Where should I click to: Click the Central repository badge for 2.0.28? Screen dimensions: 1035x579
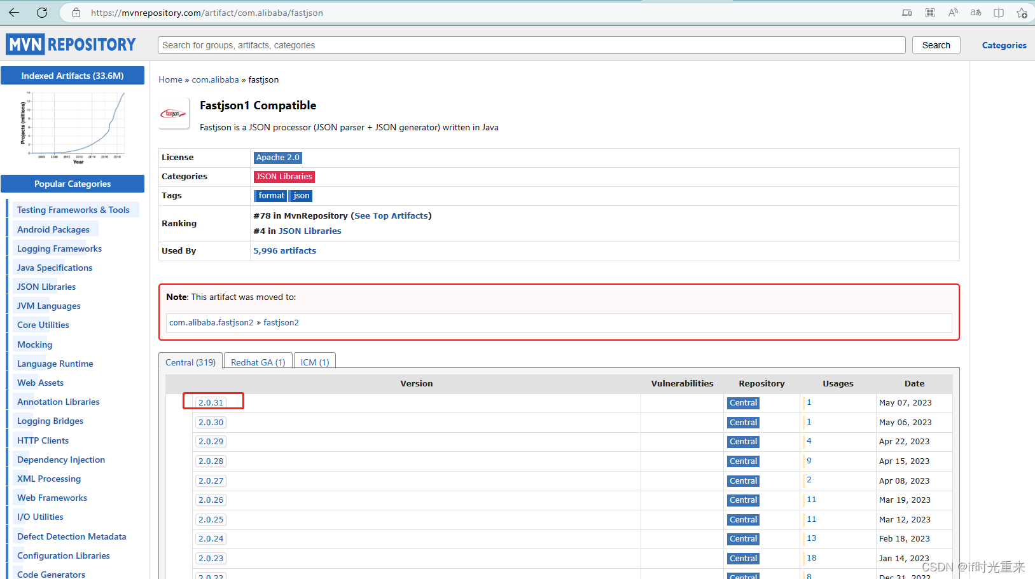pyautogui.click(x=743, y=461)
